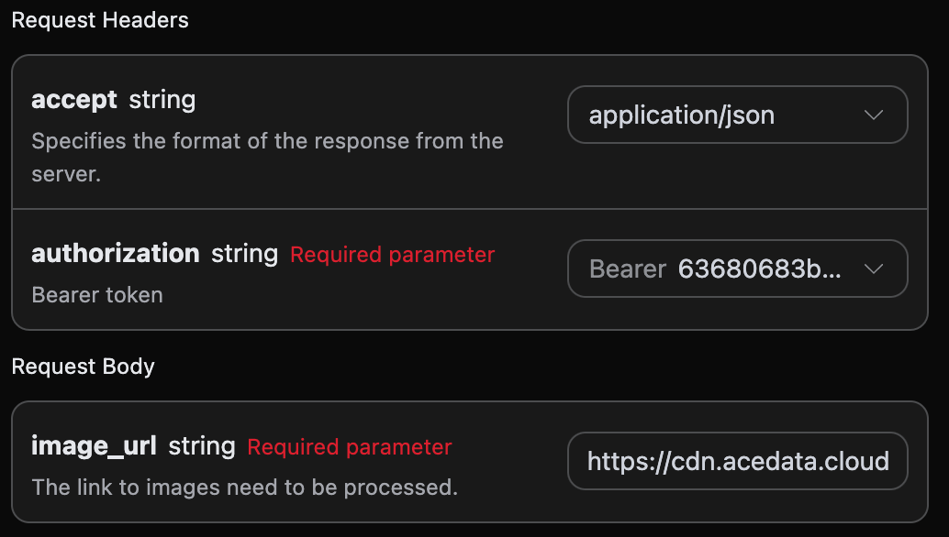
Task: Click the chevron arrow beside application/json
Action: click(874, 115)
